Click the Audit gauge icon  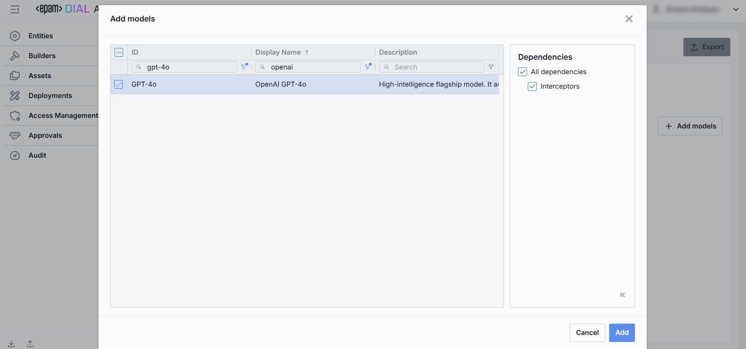coord(15,155)
